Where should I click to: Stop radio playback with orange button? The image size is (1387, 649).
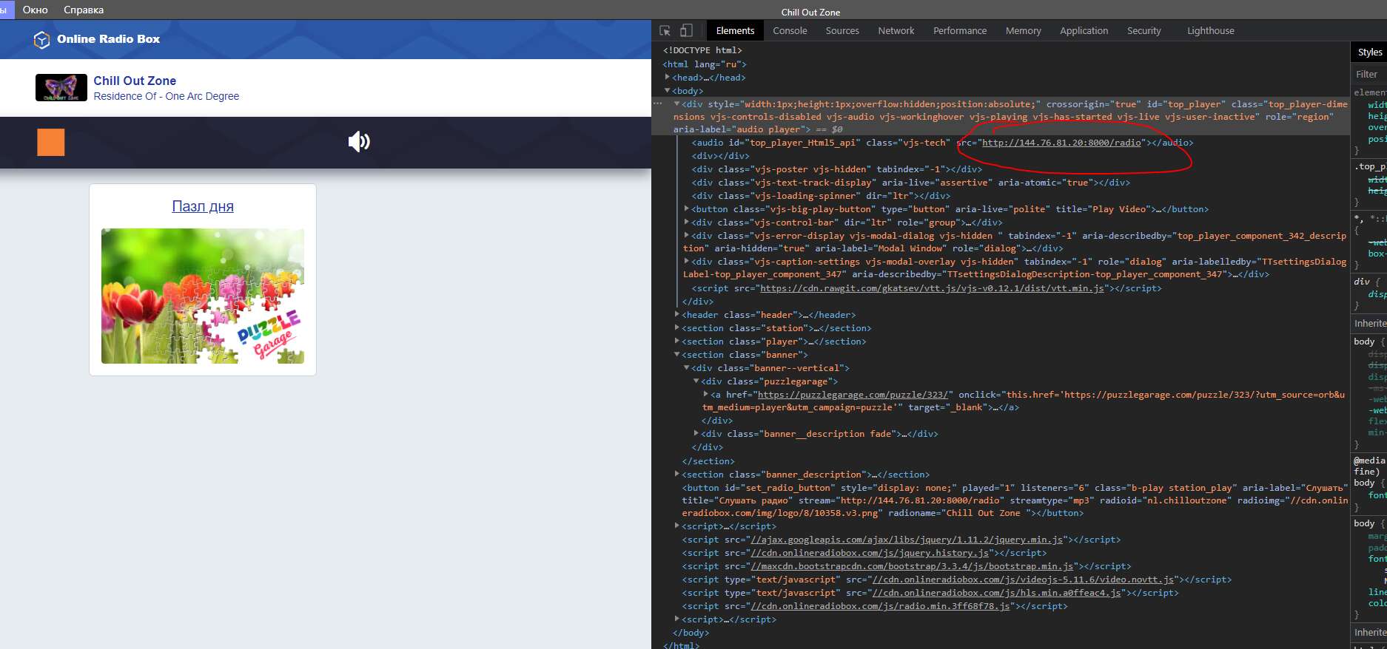[51, 142]
